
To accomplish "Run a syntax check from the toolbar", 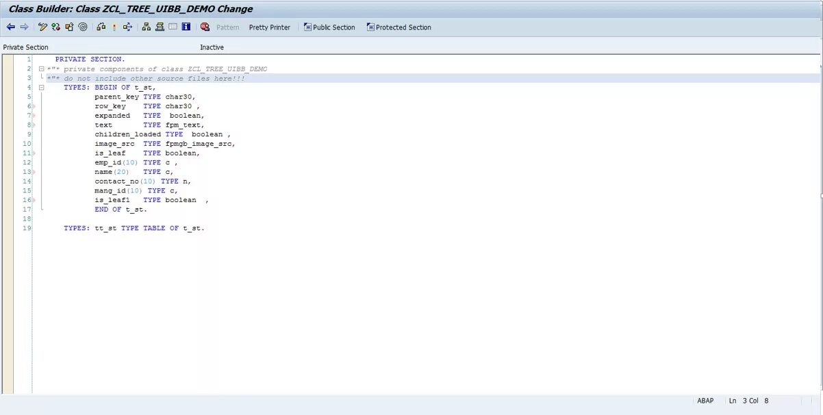I will point(101,27).
